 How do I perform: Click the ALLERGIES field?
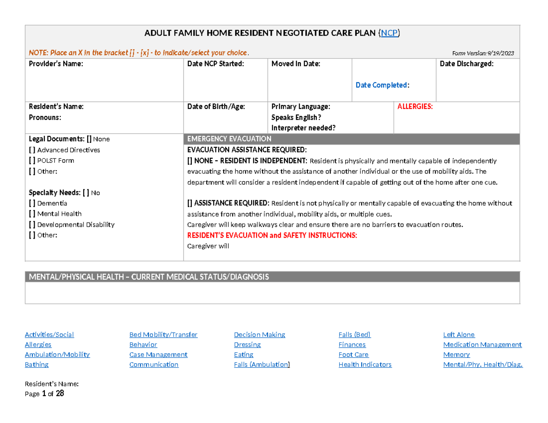(457, 118)
